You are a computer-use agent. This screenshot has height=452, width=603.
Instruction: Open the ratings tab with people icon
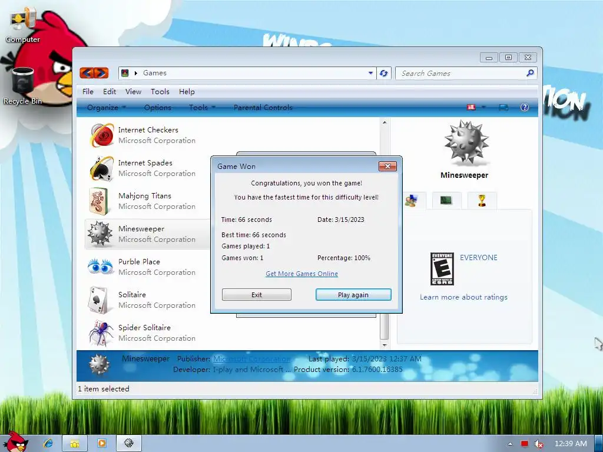pyautogui.click(x=412, y=200)
